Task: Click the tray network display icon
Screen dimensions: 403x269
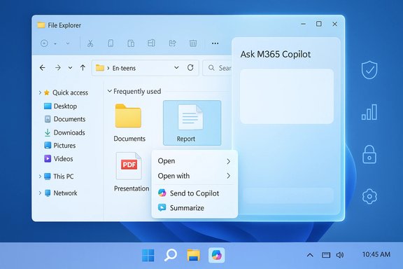Action: pyautogui.click(x=326, y=255)
